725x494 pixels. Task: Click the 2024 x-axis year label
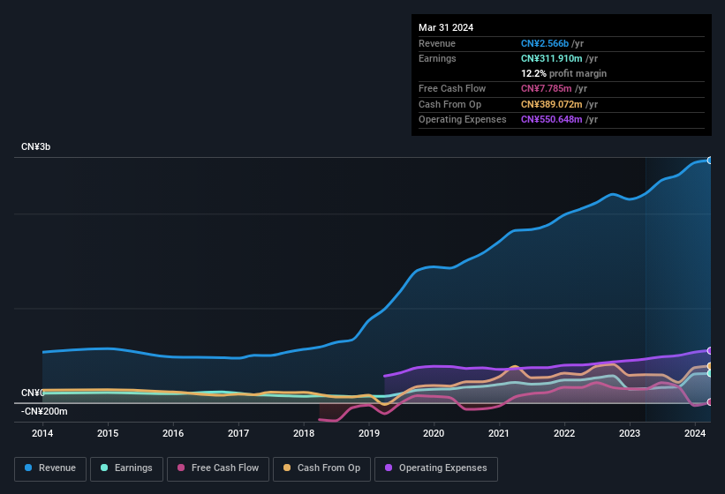click(695, 433)
